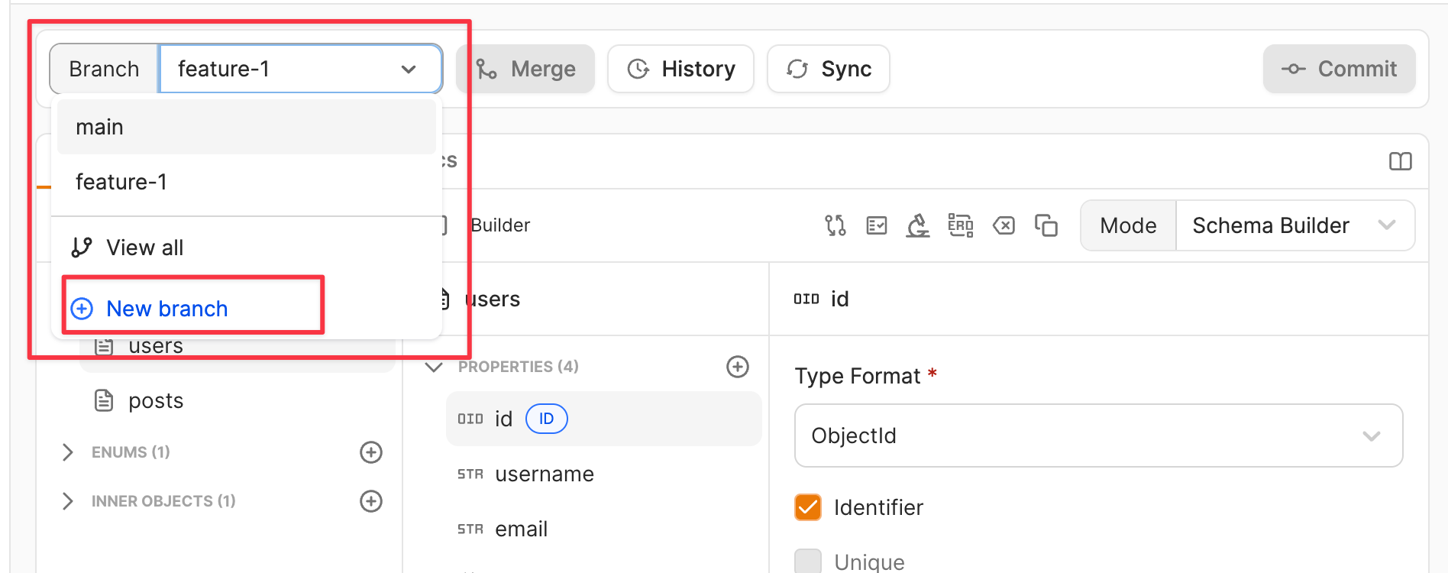Collapse the Properties section chevron

click(434, 367)
